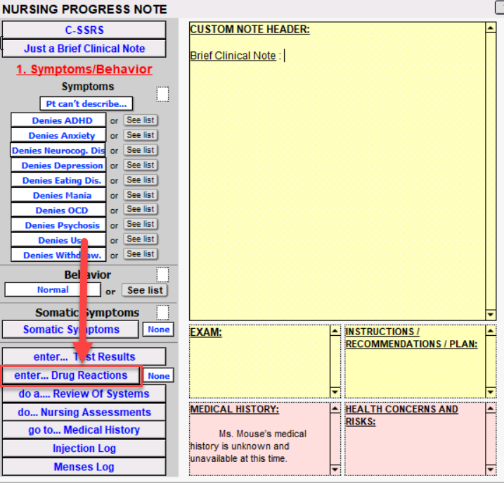Open the Injection Log
The width and height of the screenshot is (504, 483).
[x=84, y=448]
